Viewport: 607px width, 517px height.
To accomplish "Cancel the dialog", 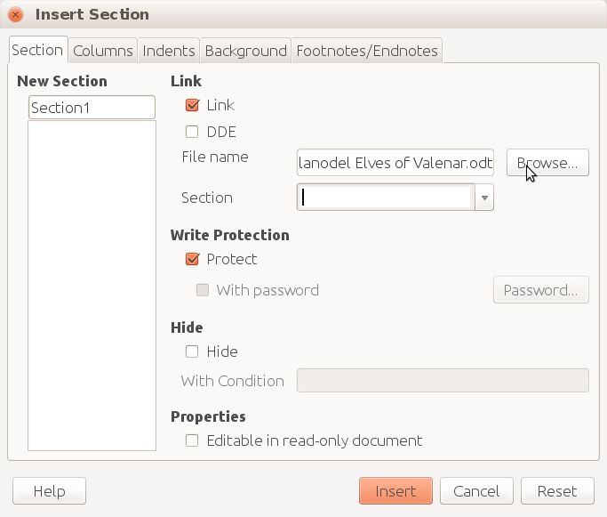I will (x=476, y=491).
